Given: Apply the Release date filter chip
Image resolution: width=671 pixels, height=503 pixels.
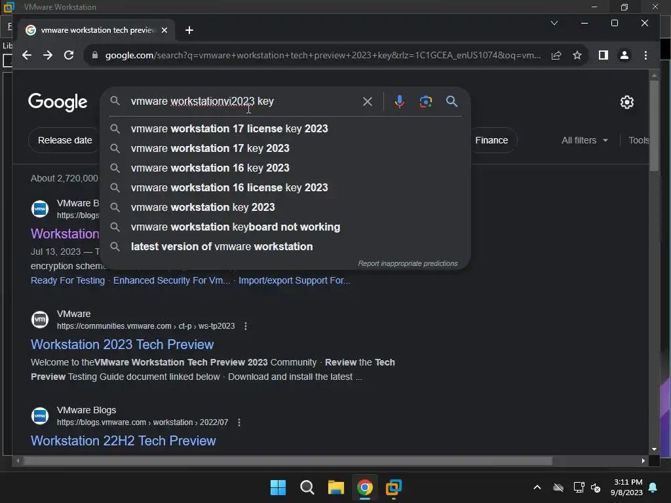Looking at the screenshot, I should [x=65, y=140].
